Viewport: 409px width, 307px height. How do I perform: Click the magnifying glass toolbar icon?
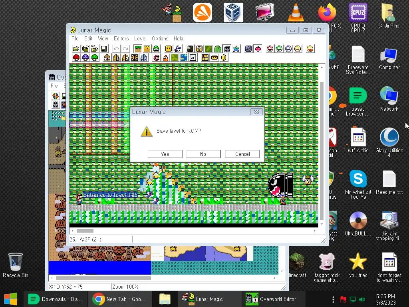[248, 49]
